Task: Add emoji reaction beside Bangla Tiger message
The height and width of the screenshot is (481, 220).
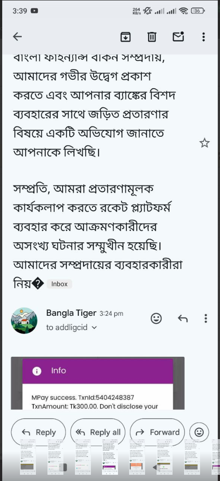Action: 156,318
